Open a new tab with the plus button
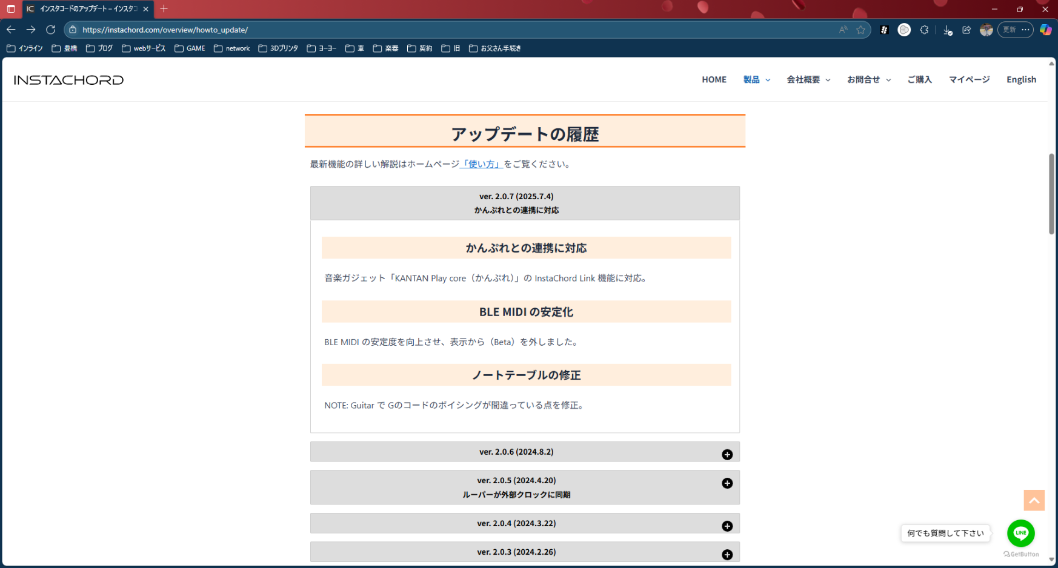This screenshot has width=1058, height=568. click(x=164, y=9)
